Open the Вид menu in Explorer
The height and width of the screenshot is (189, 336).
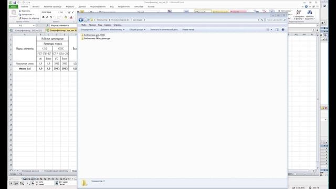(100, 25)
